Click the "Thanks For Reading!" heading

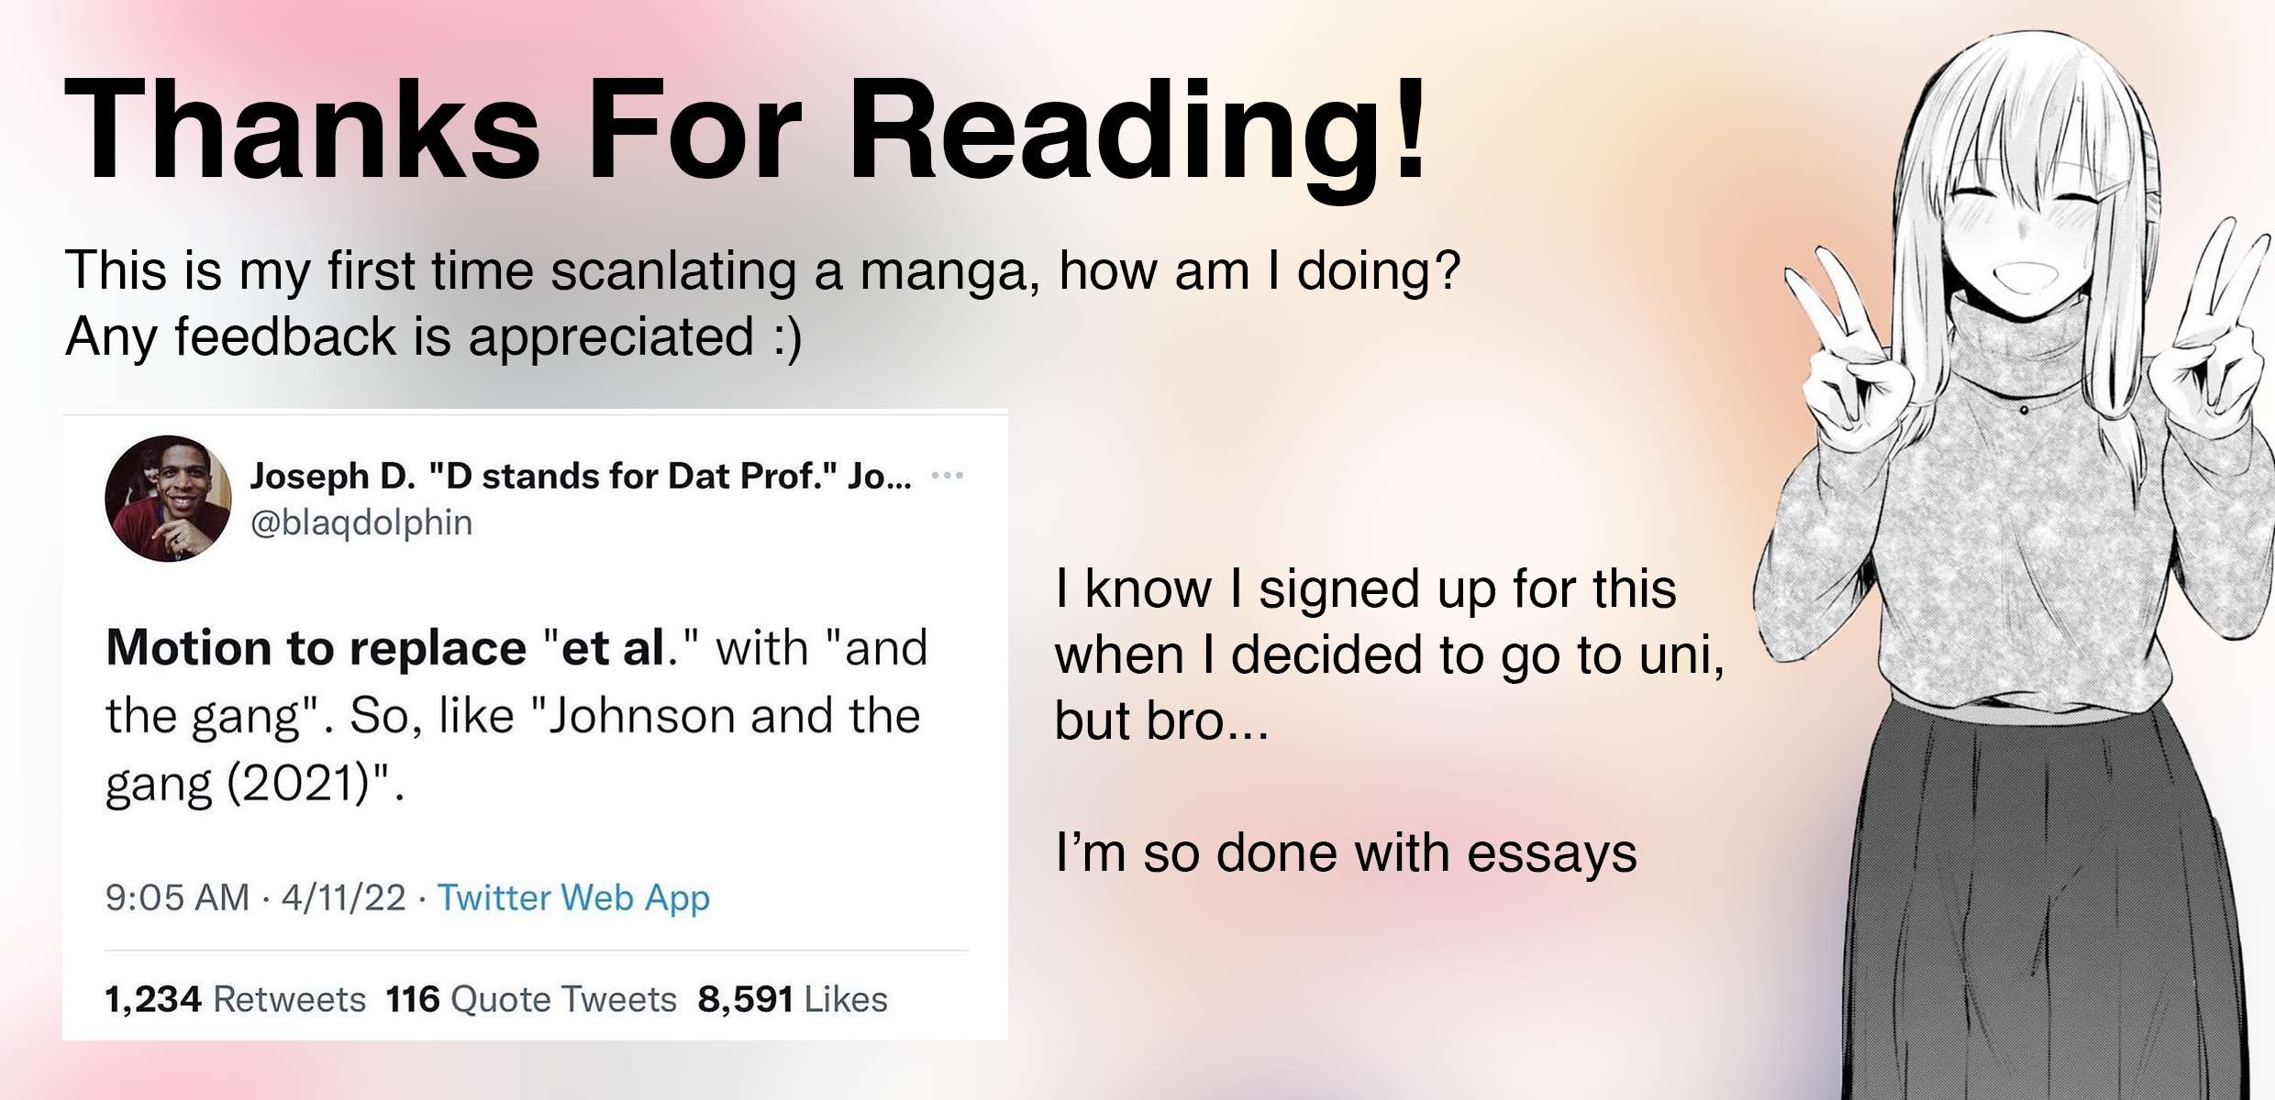click(x=745, y=131)
